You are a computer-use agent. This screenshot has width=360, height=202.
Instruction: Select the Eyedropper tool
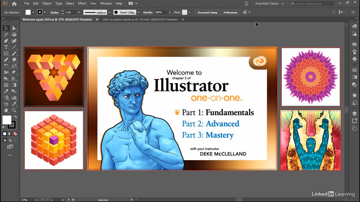pyautogui.click(x=6, y=91)
